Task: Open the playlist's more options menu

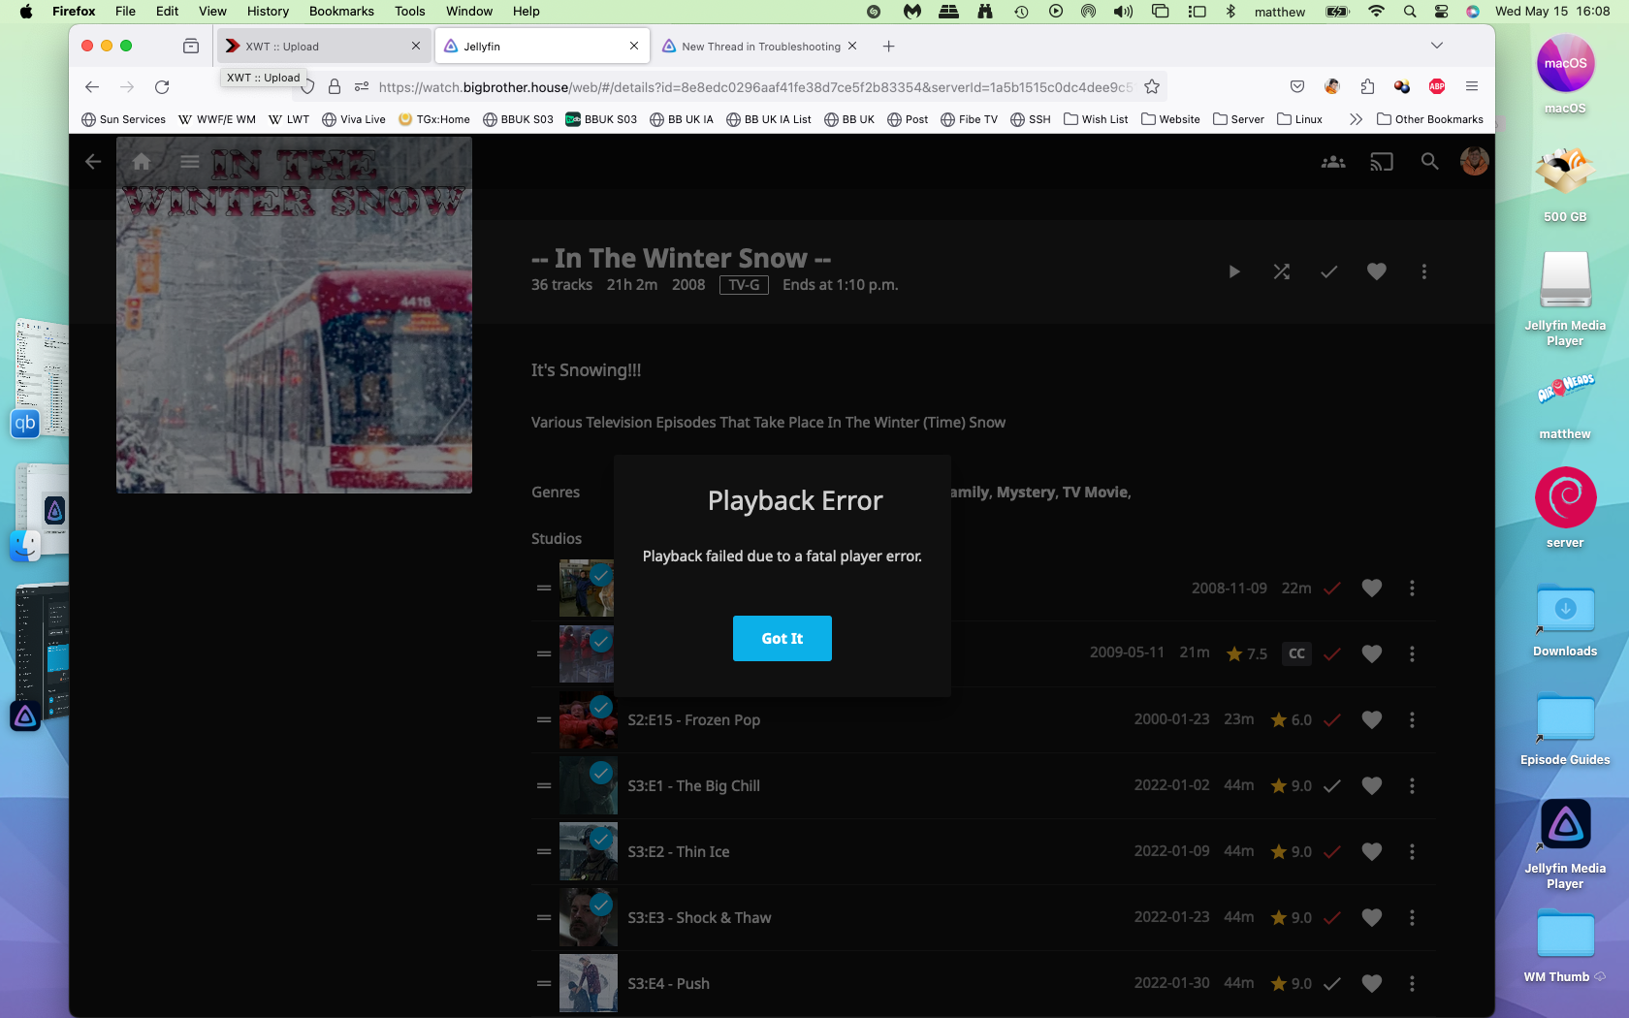Action: pyautogui.click(x=1423, y=272)
